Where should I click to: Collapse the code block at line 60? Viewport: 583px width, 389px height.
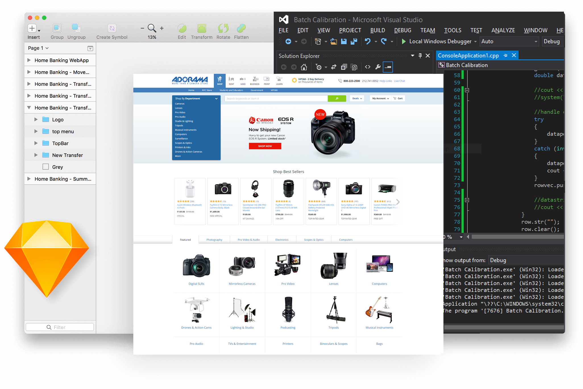pyautogui.click(x=467, y=90)
